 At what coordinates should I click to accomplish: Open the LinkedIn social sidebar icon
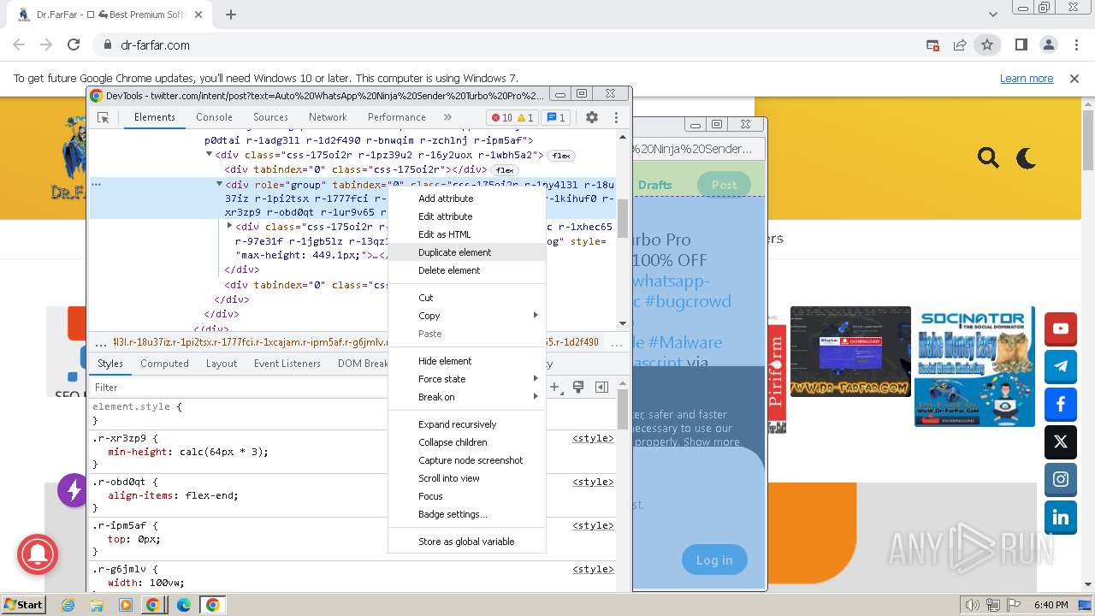[x=1061, y=517]
